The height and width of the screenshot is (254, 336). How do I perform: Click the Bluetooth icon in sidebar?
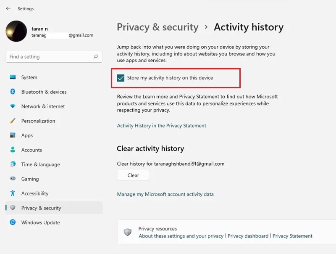[13, 92]
